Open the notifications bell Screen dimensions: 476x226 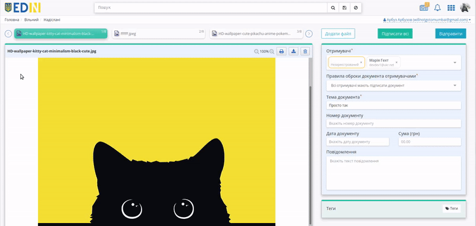coord(437,8)
